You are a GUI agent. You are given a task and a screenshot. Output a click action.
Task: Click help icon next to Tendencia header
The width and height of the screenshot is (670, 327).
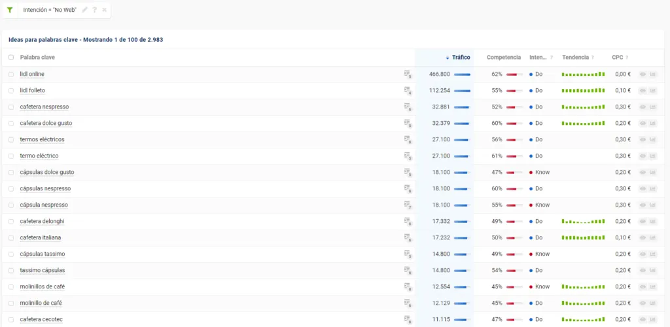(593, 58)
